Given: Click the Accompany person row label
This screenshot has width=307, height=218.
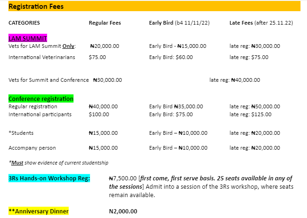Looking at the screenshot, I should (32, 148).
